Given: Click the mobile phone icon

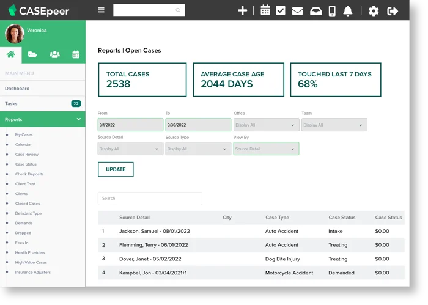Looking at the screenshot, I should (x=332, y=11).
